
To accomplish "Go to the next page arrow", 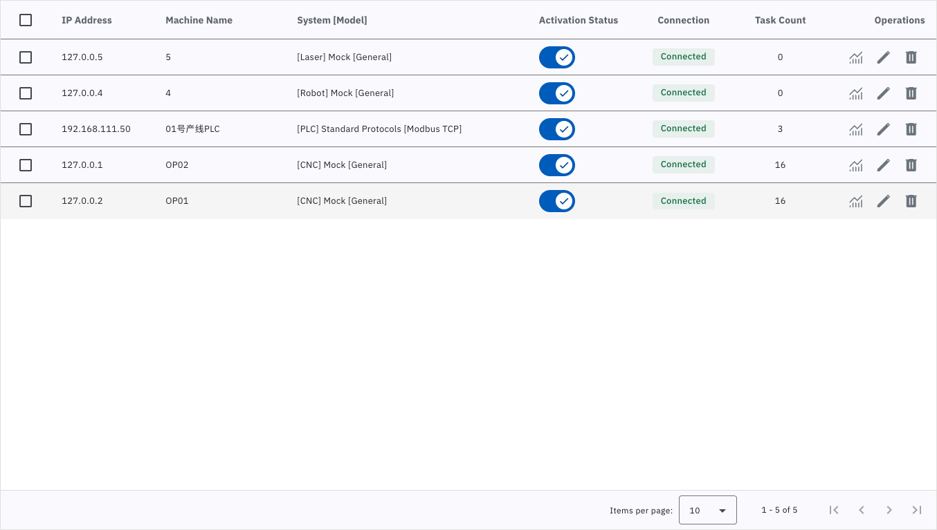I will coord(889,510).
